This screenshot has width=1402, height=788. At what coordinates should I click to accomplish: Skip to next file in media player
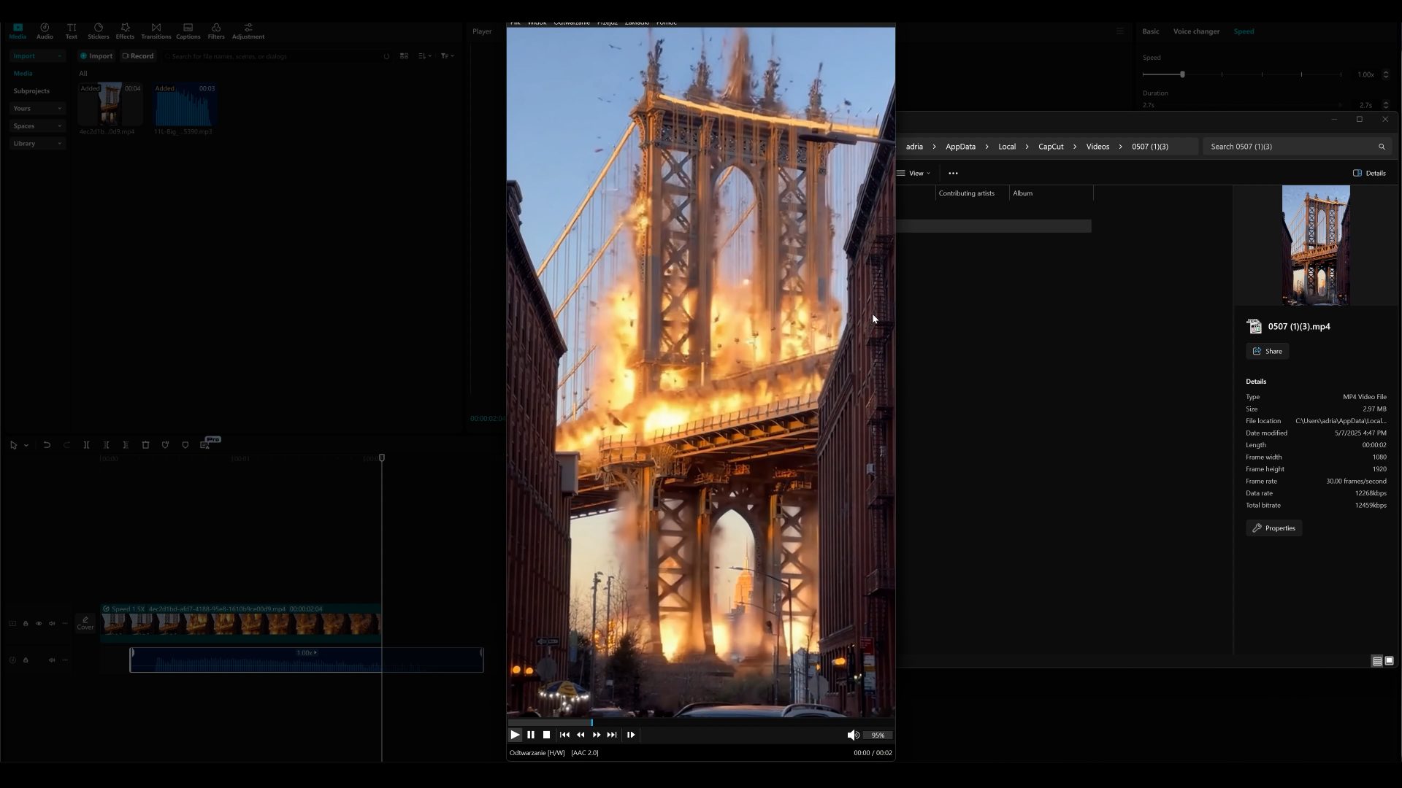[x=612, y=735]
